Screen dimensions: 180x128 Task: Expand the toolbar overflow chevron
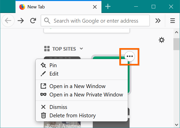[158, 21]
